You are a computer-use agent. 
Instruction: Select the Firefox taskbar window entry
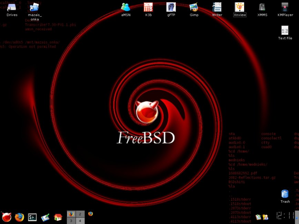[90, 214]
